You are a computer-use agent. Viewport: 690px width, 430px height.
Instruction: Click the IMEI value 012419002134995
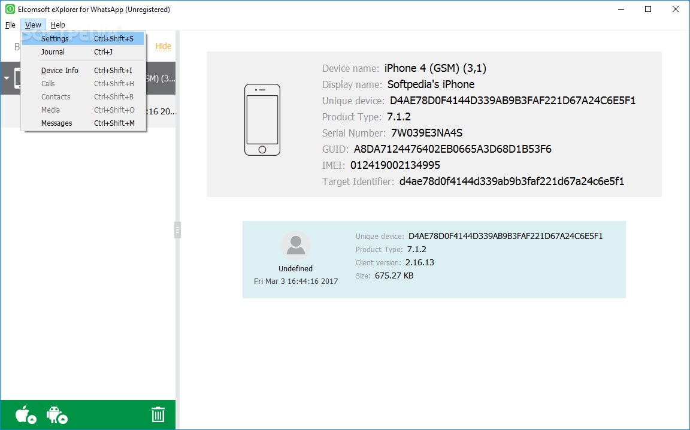395,165
